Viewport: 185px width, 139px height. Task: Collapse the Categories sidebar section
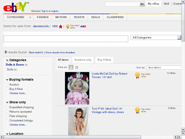click(x=7, y=60)
